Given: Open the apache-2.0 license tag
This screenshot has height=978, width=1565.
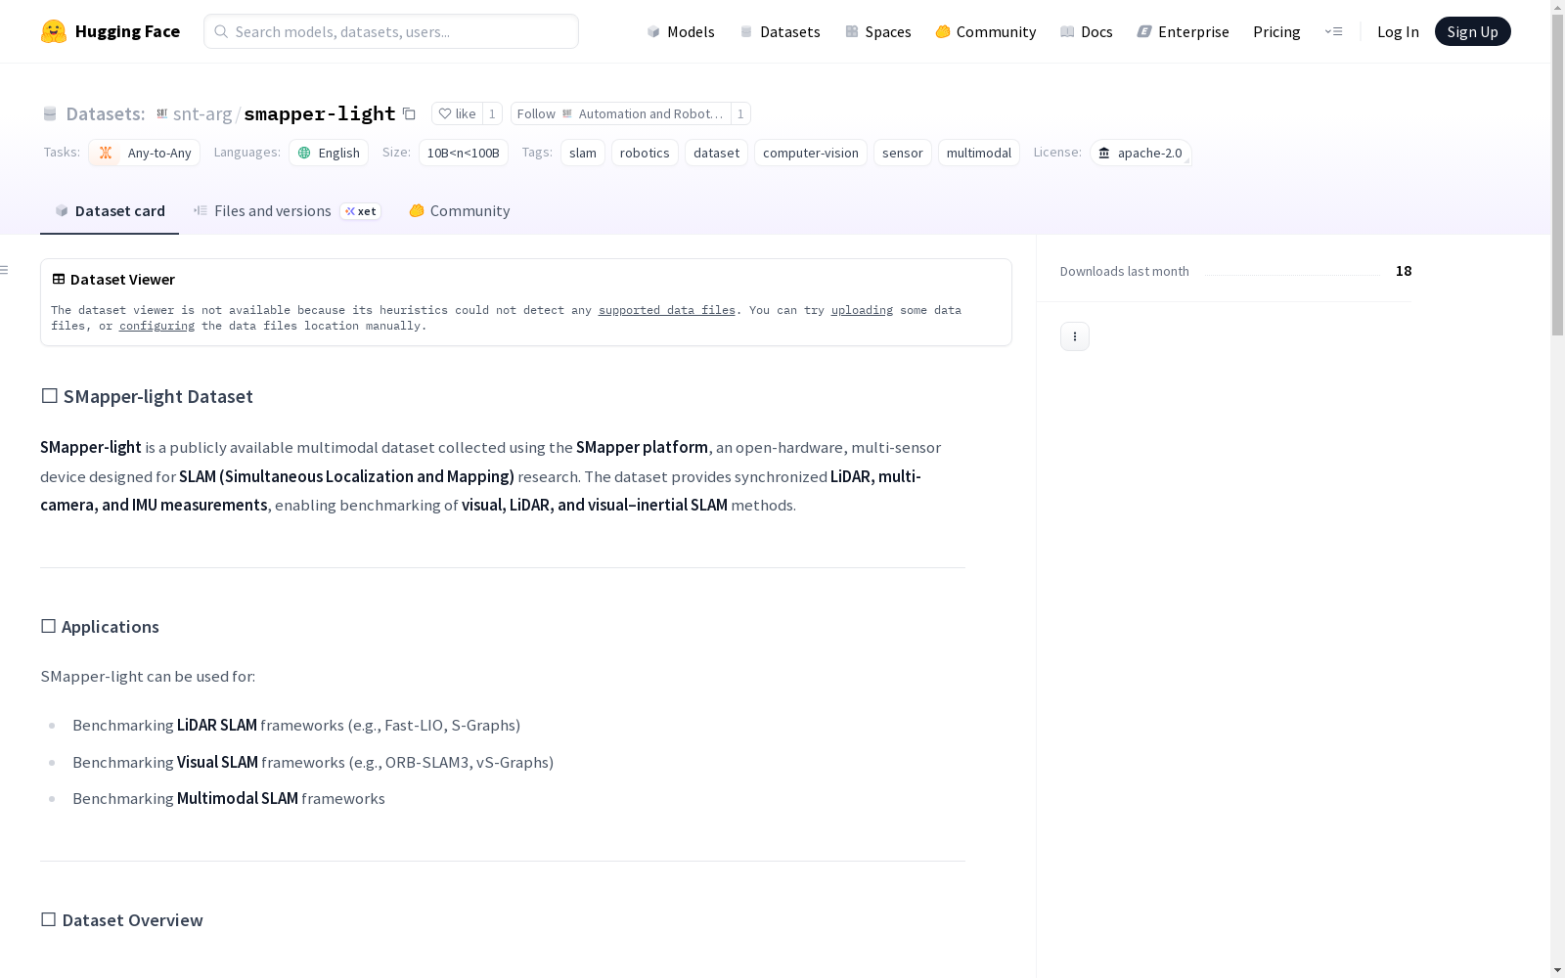Looking at the screenshot, I should pos(1140,153).
